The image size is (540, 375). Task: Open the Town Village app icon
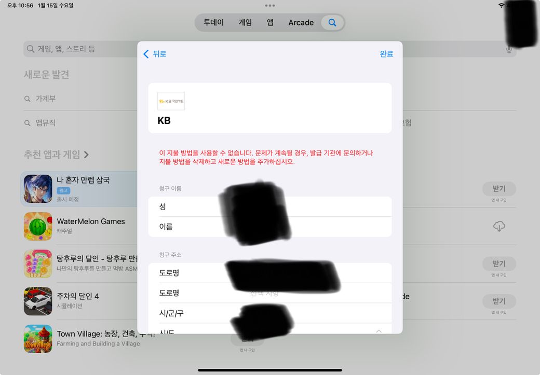[38, 339]
